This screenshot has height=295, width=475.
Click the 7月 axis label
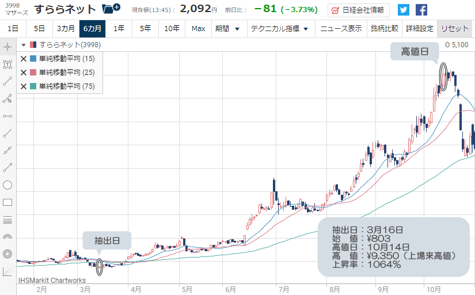pos(284,290)
